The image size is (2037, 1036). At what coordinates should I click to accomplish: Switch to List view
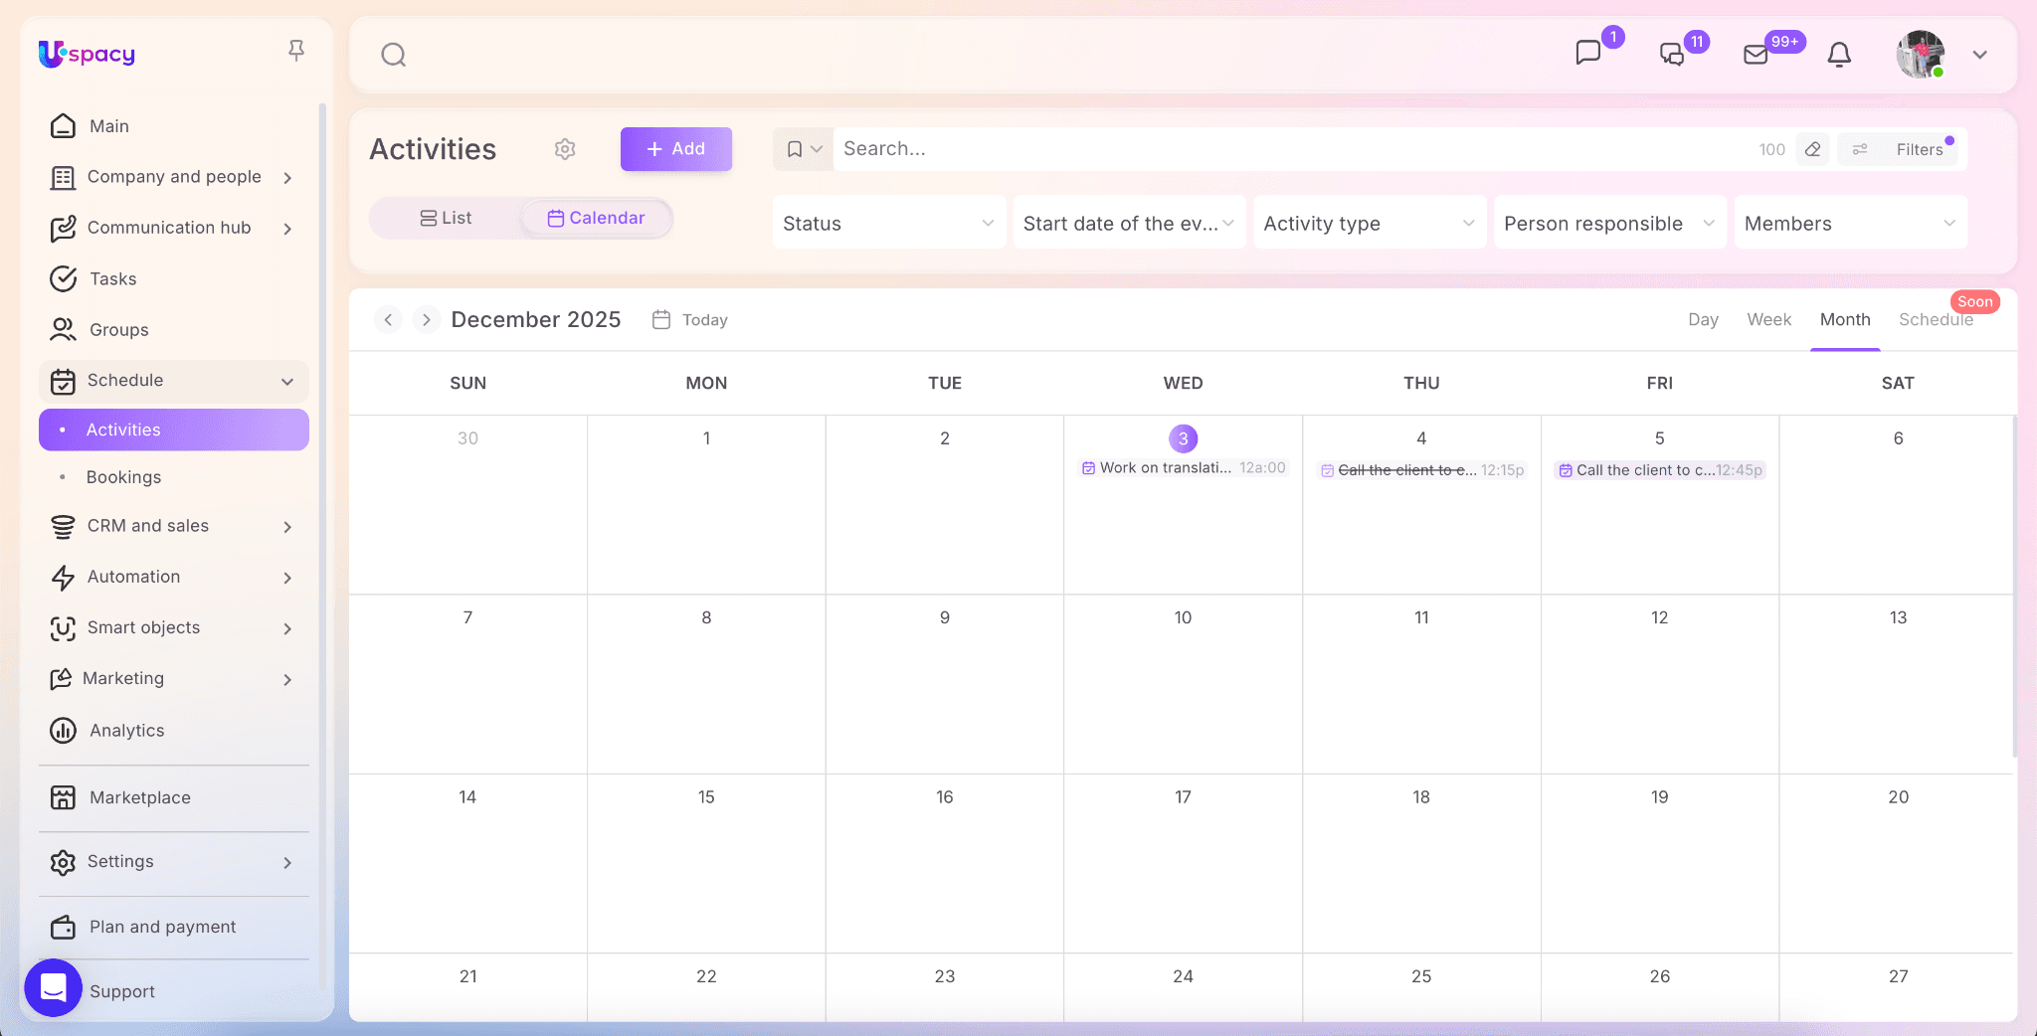(x=446, y=218)
